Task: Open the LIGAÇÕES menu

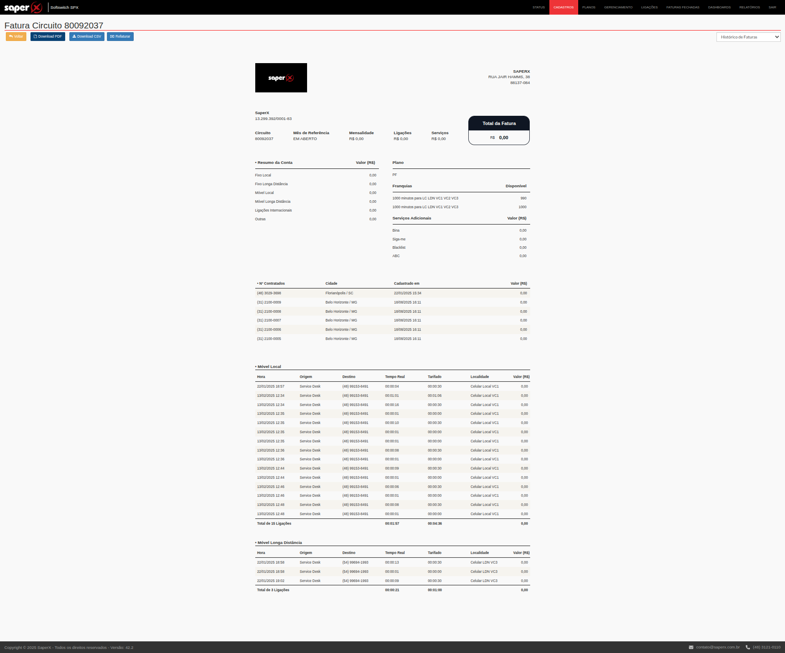Action: click(649, 8)
